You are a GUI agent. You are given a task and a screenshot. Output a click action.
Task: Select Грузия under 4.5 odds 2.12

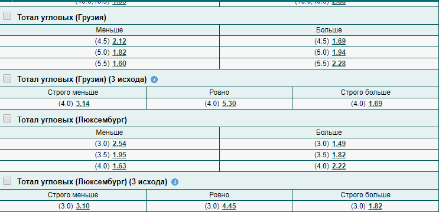click(119, 42)
